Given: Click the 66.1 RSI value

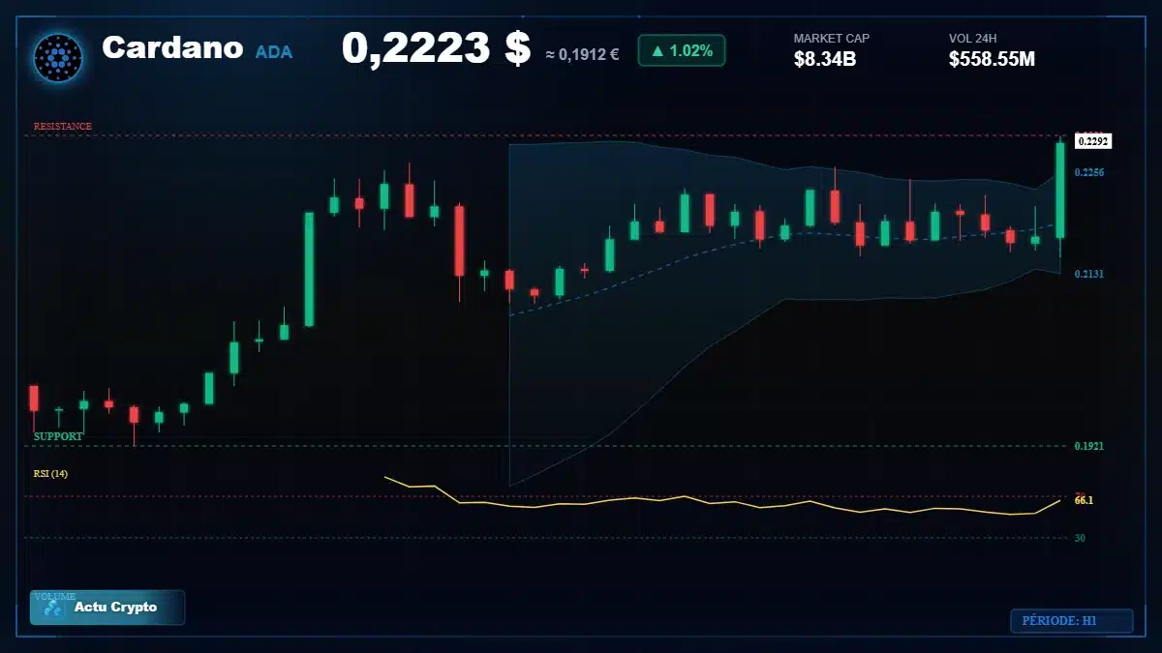Looking at the screenshot, I should [1085, 500].
